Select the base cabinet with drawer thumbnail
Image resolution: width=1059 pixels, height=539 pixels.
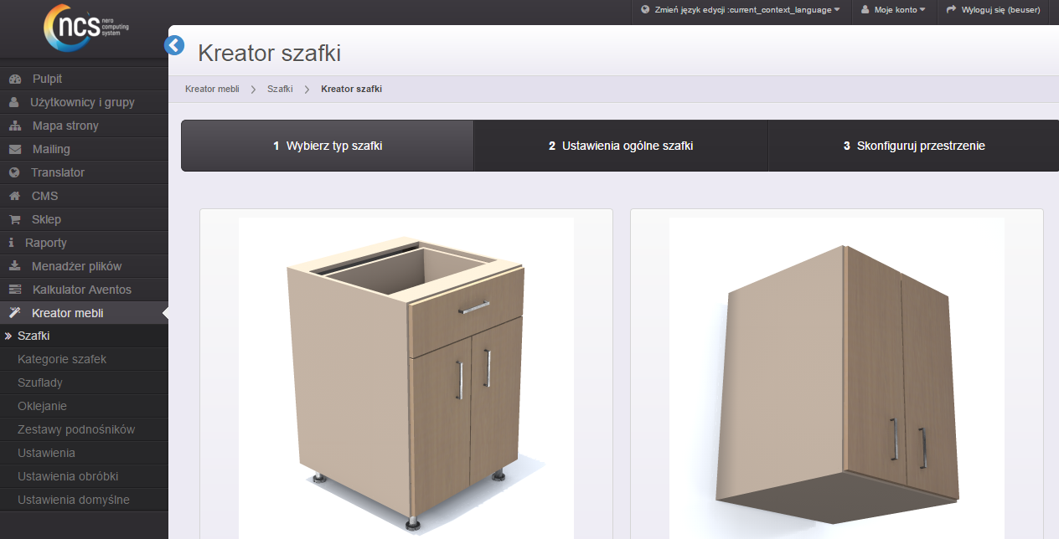click(x=406, y=377)
